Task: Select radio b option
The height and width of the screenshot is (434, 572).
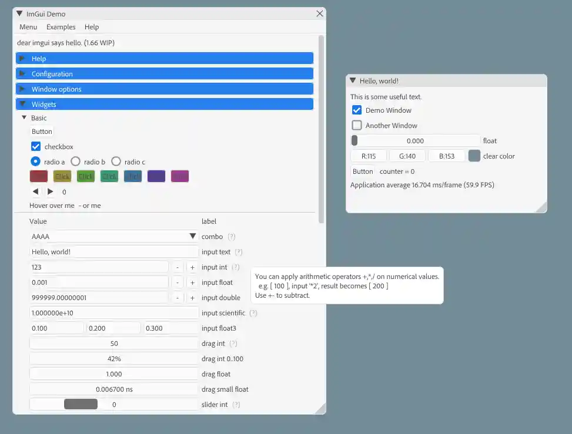Action: (76, 162)
